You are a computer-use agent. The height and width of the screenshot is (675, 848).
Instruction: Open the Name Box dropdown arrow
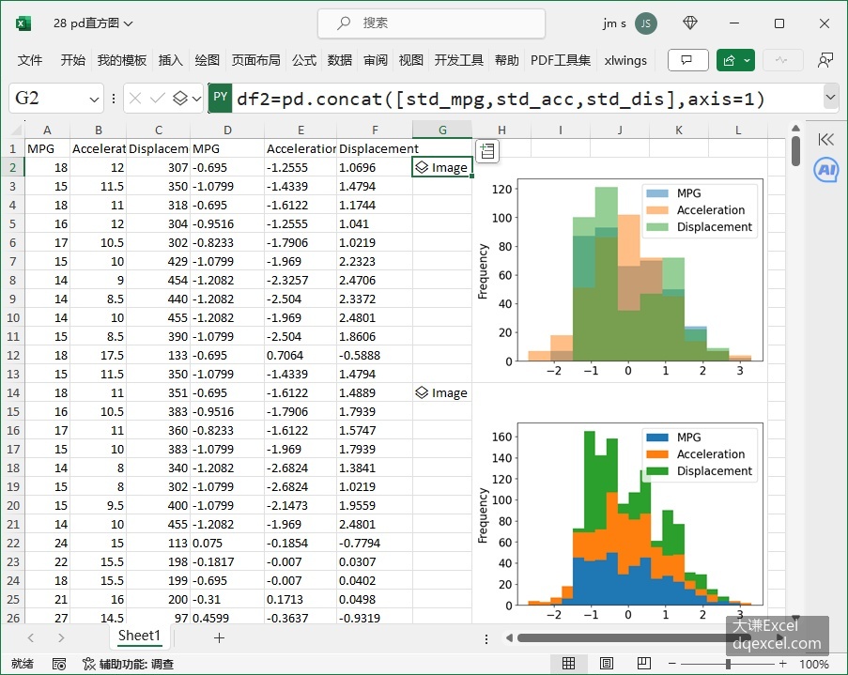pos(94,99)
